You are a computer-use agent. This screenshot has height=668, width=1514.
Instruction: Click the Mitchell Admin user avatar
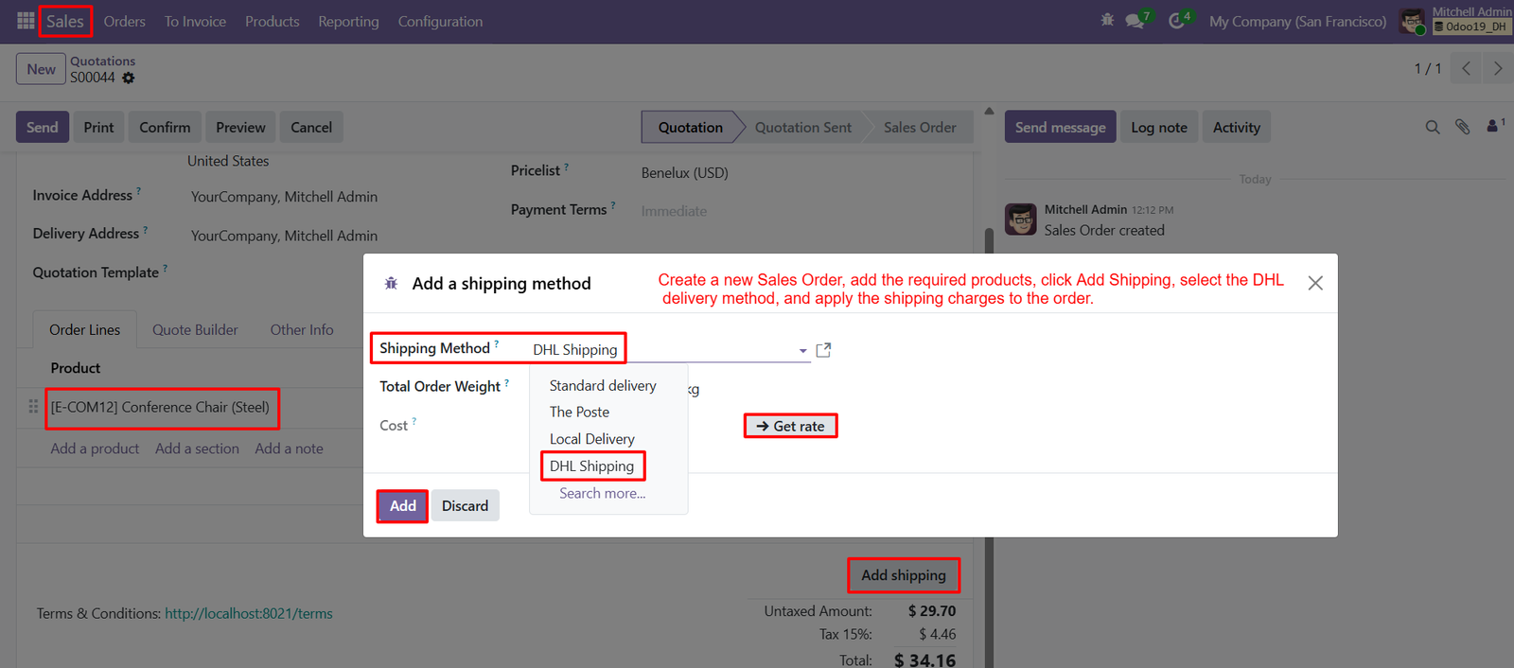(x=1412, y=22)
